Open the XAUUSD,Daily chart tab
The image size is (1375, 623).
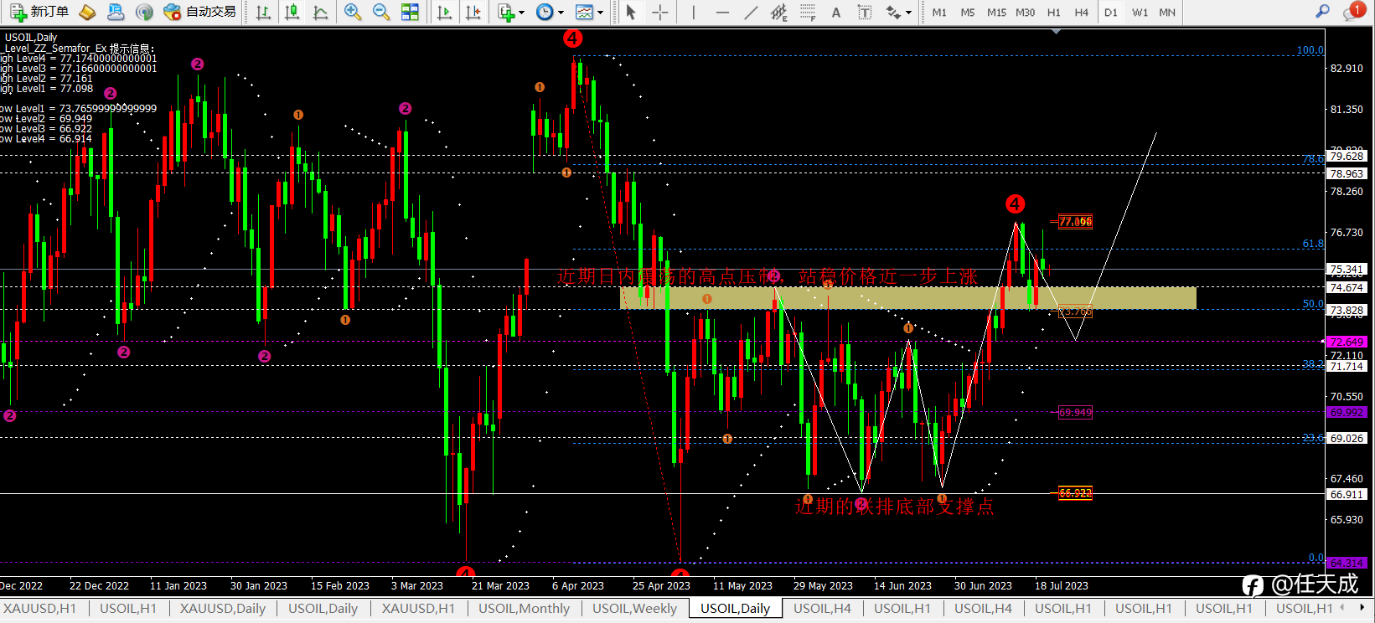223,609
